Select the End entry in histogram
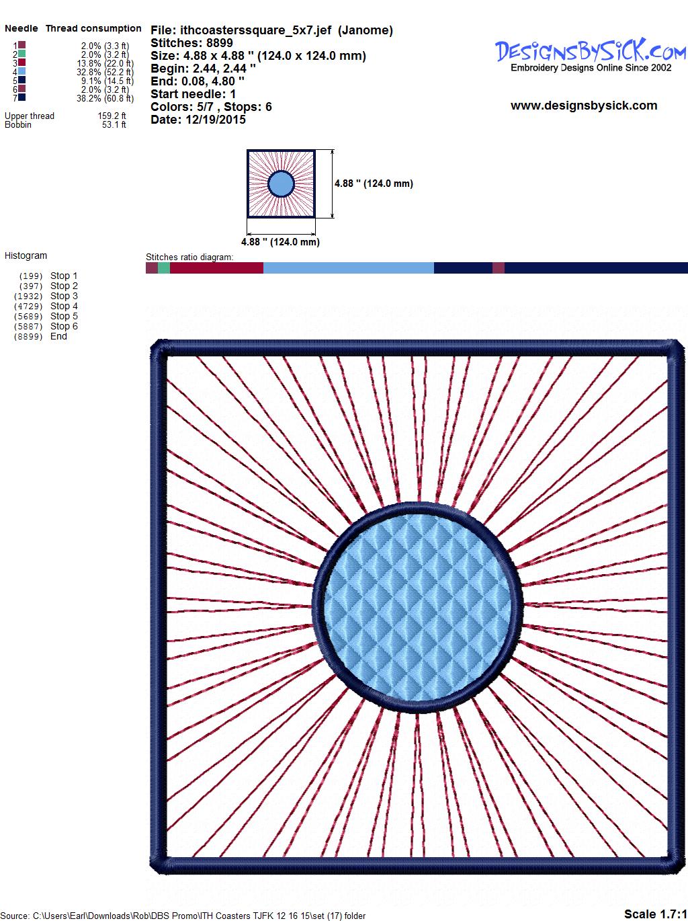This screenshot has height=921, width=688. 58,336
